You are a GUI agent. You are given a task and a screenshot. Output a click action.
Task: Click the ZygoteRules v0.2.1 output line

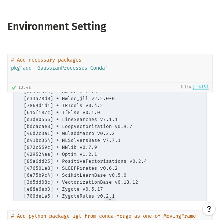click(69, 196)
